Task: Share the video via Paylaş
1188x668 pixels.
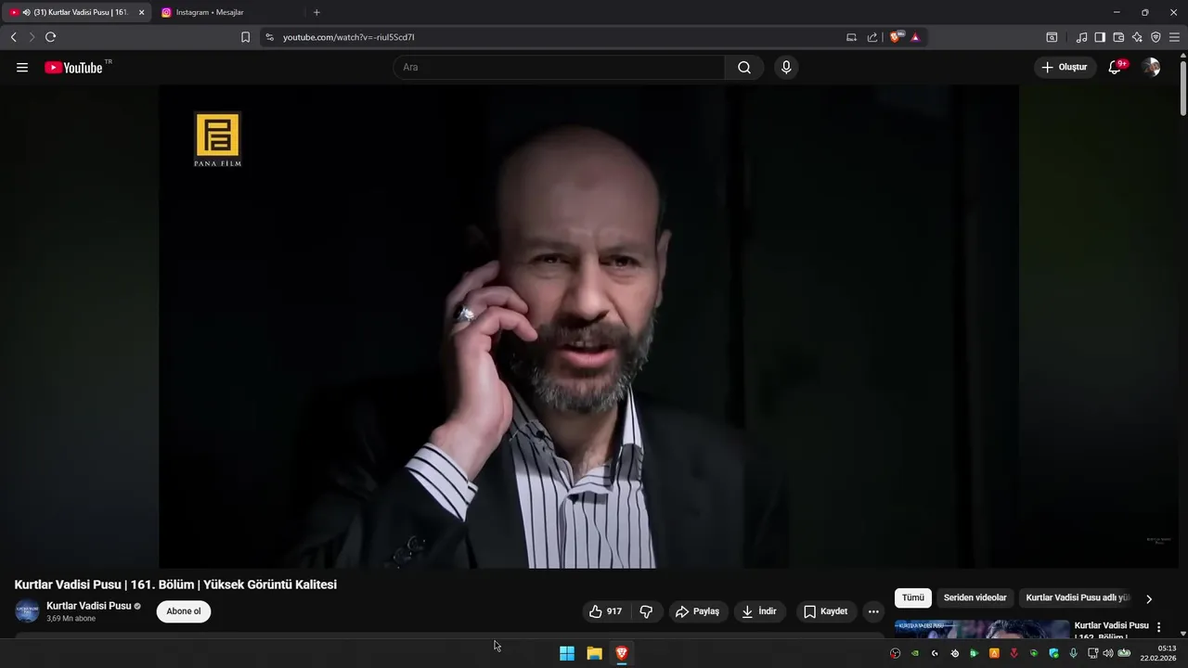Action: pos(698,611)
